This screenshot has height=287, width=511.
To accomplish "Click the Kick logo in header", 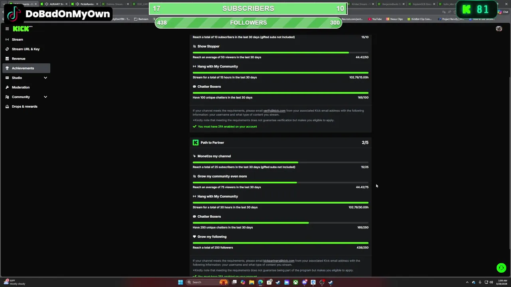I will click(22, 29).
